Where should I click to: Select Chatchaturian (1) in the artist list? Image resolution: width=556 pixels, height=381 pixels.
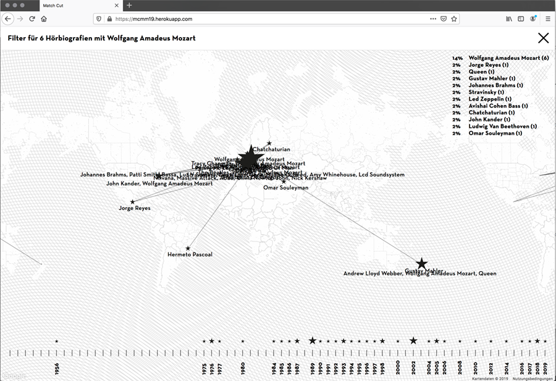tap(492, 112)
